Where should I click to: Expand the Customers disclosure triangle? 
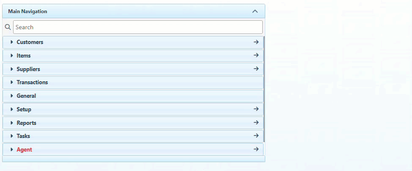tap(12, 42)
